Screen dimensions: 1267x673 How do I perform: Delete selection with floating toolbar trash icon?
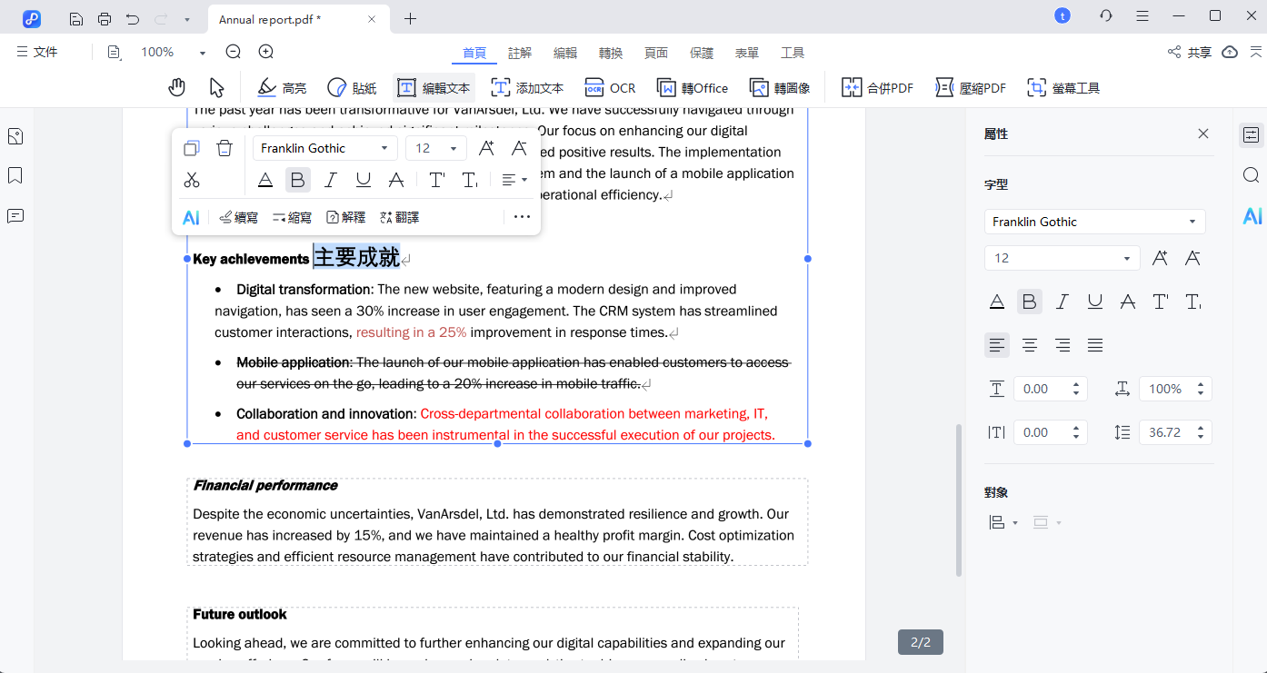(x=224, y=148)
